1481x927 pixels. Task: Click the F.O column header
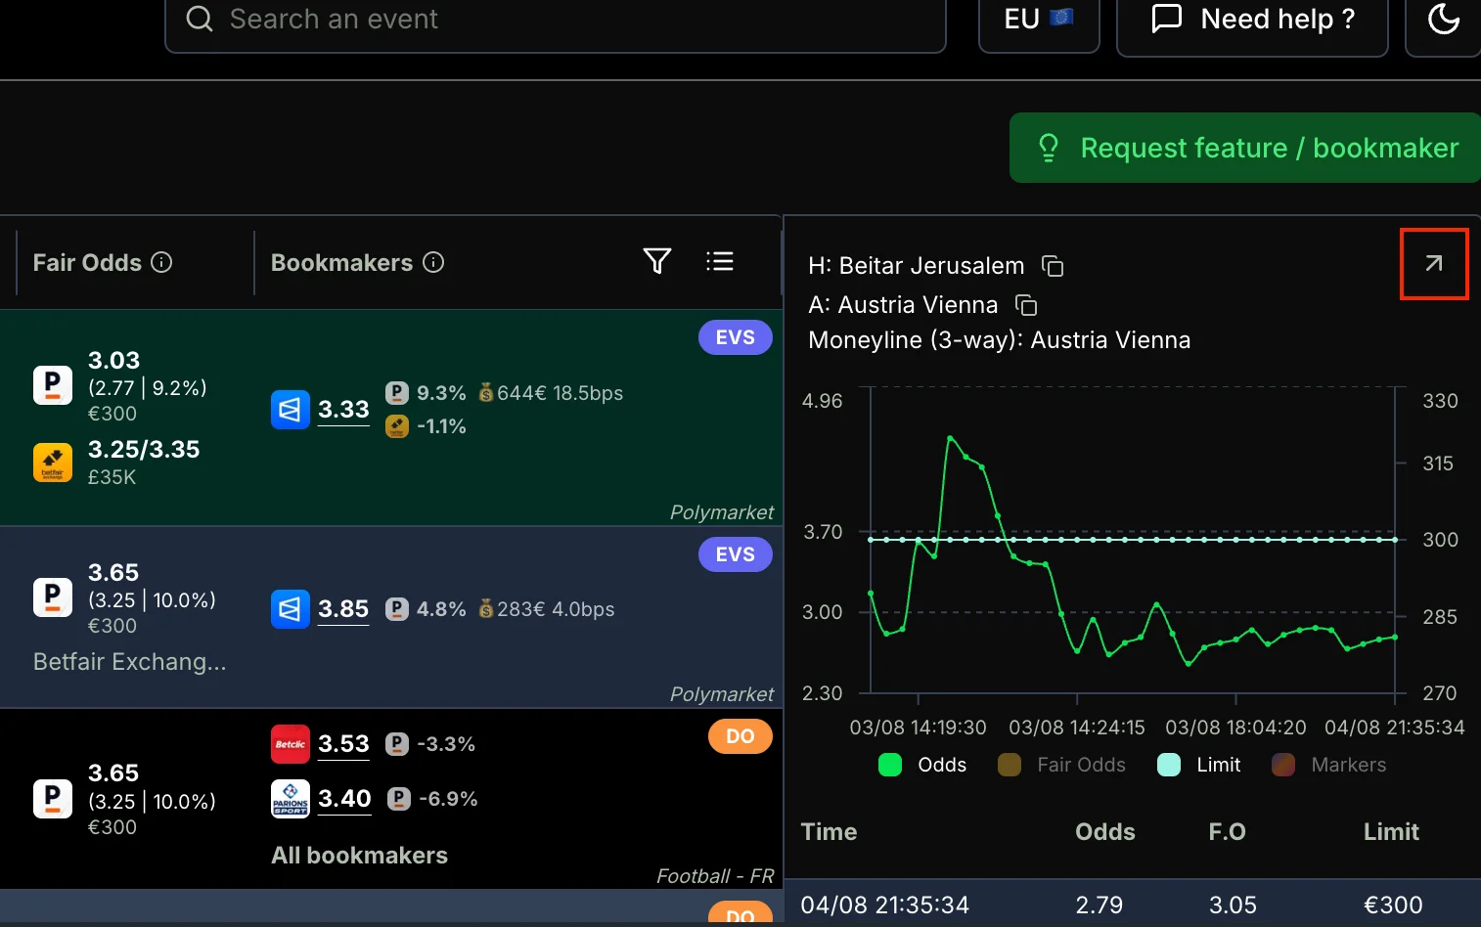pyautogui.click(x=1227, y=832)
